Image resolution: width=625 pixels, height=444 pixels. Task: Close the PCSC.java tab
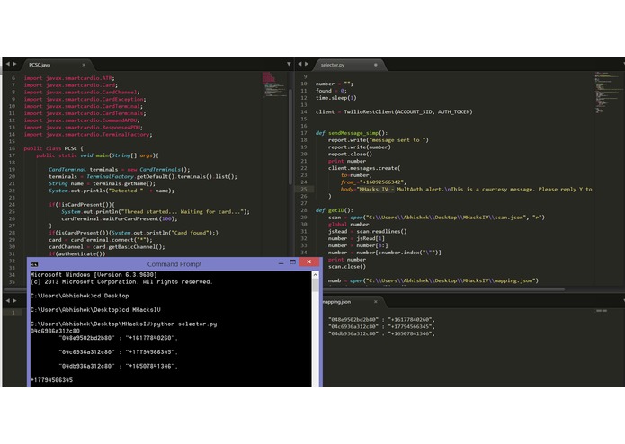coord(84,65)
